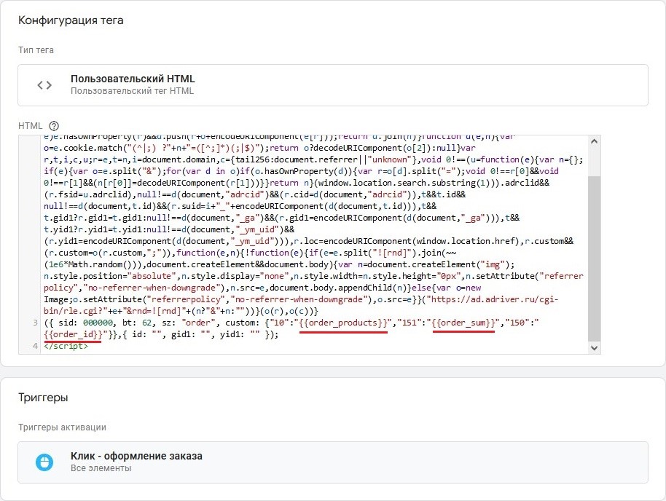The height and width of the screenshot is (501, 666).
Task: Click the {{order_id}} variable in code
Action: pyautogui.click(x=73, y=334)
